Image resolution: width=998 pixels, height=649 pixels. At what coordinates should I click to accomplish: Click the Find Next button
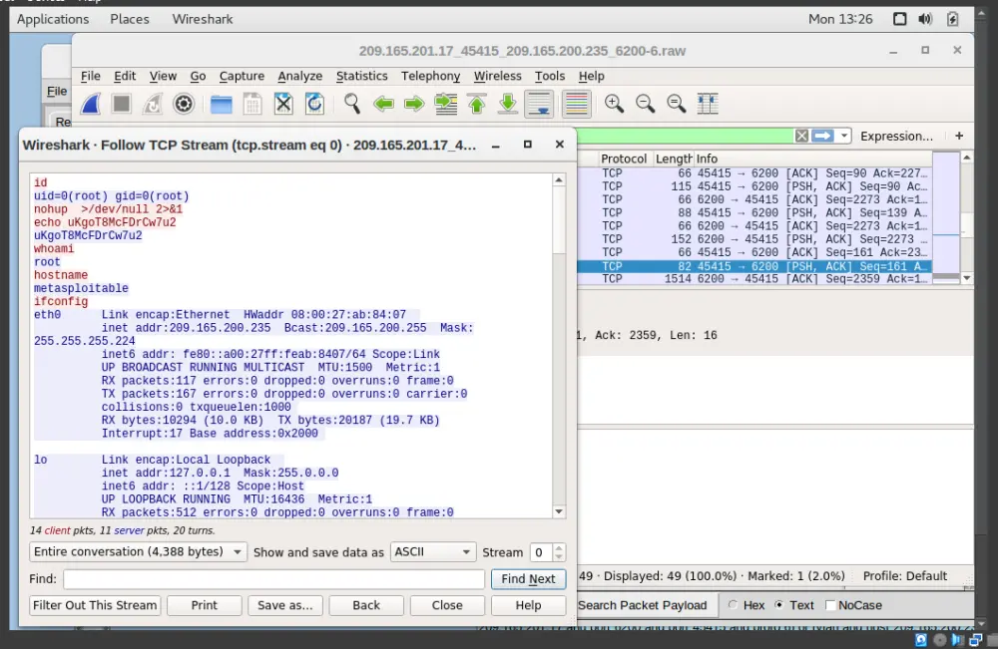click(x=528, y=578)
